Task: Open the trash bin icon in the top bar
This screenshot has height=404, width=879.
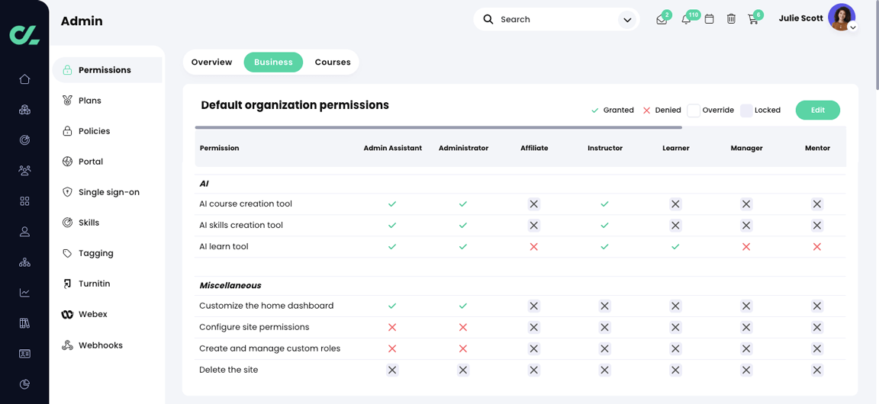Action: click(731, 20)
